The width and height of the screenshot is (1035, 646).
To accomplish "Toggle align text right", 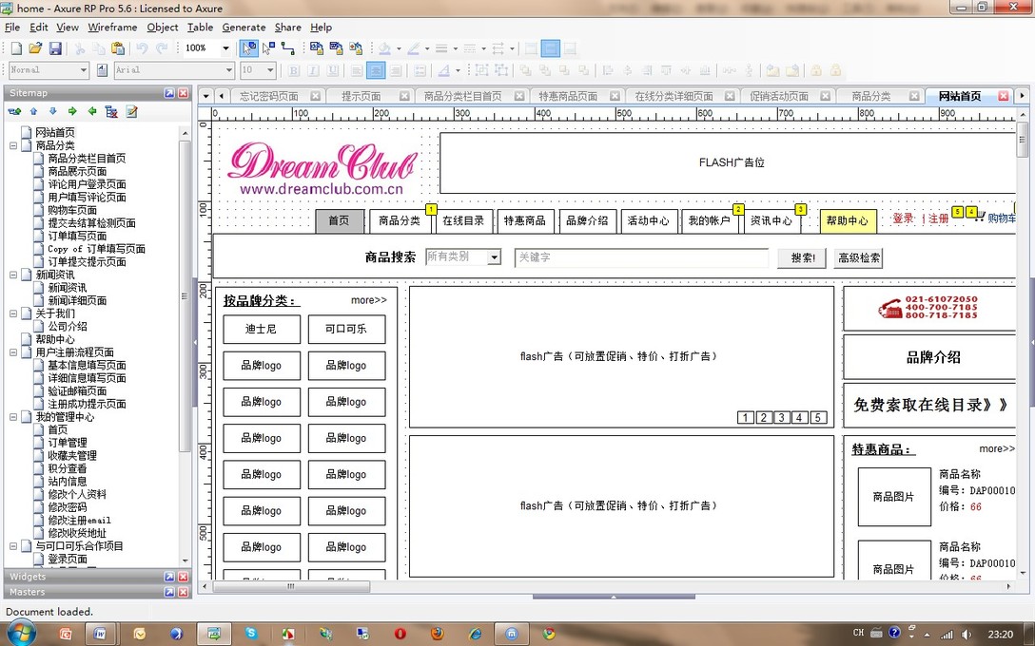I will click(396, 70).
